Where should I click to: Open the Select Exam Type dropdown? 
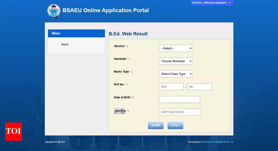[176, 74]
